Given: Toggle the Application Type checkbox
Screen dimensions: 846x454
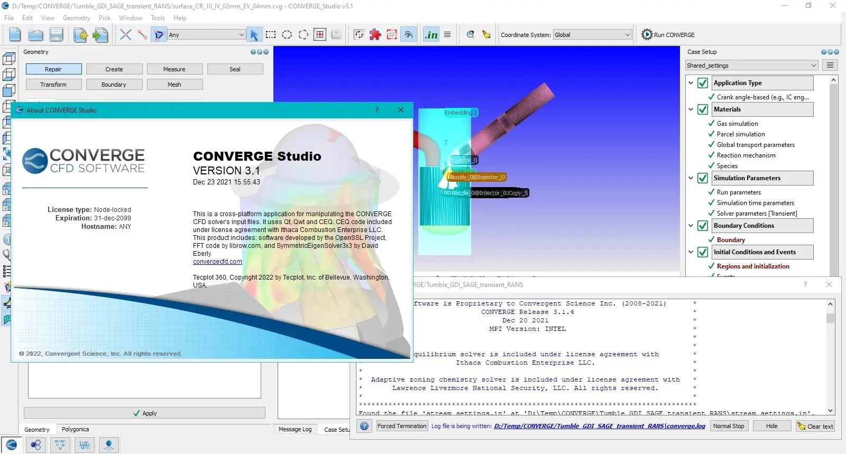Looking at the screenshot, I should [703, 83].
